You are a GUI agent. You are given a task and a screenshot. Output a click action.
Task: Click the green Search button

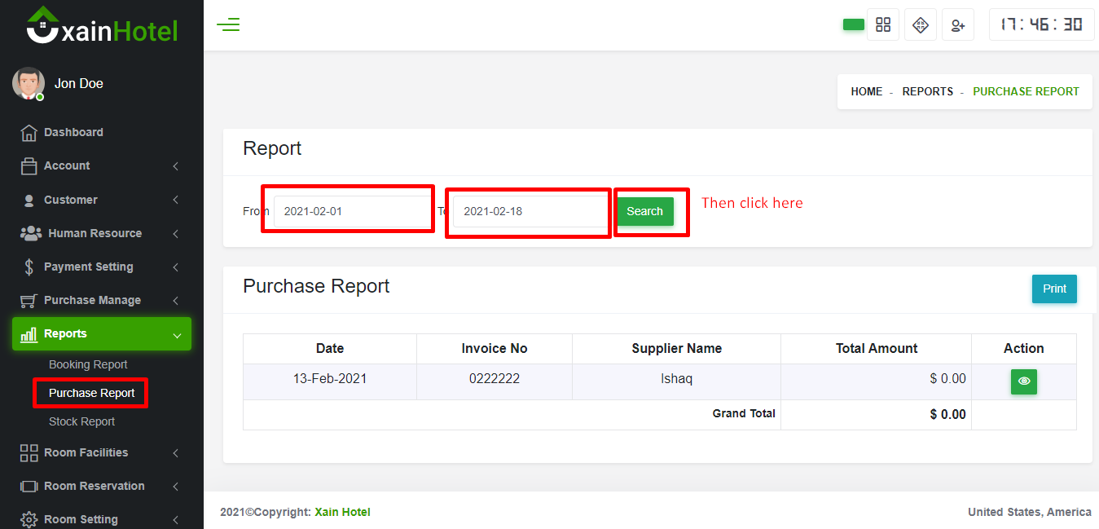pyautogui.click(x=644, y=211)
